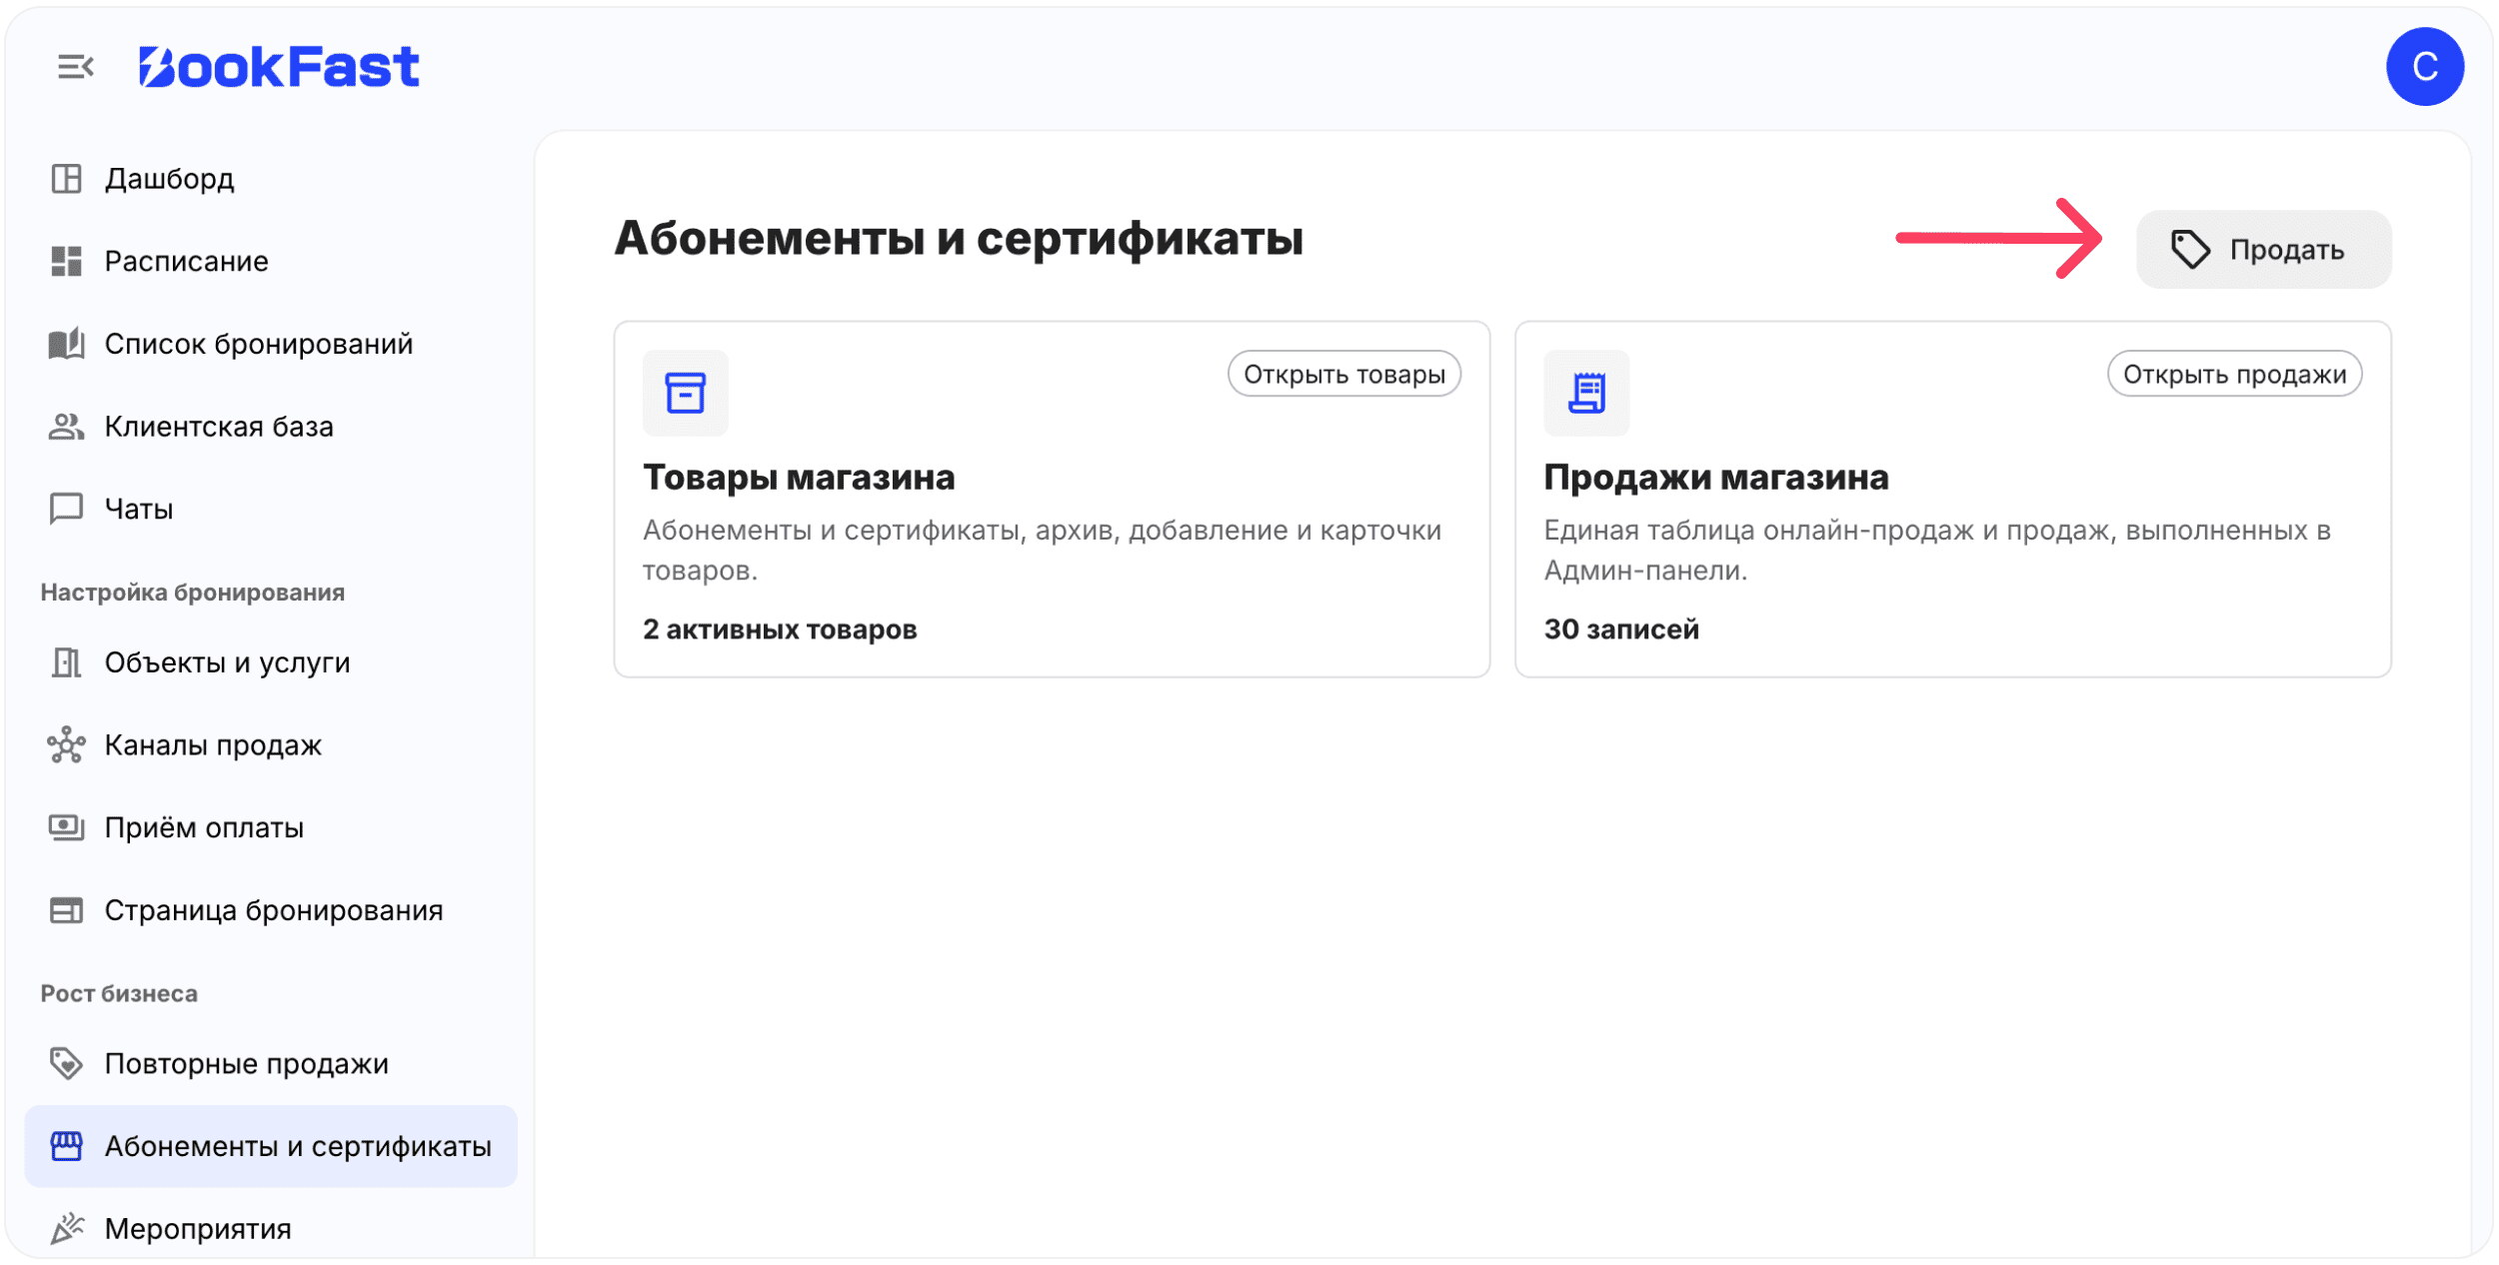Viewport: 2499px width, 1265px height.
Task: Click the Абонементы и сертификаты storefront icon
Action: click(66, 1146)
